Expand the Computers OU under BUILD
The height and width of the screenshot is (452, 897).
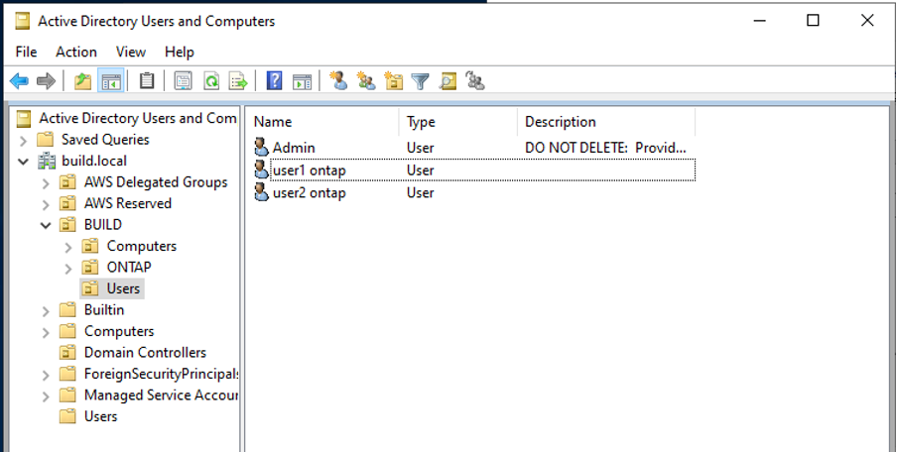(68, 247)
